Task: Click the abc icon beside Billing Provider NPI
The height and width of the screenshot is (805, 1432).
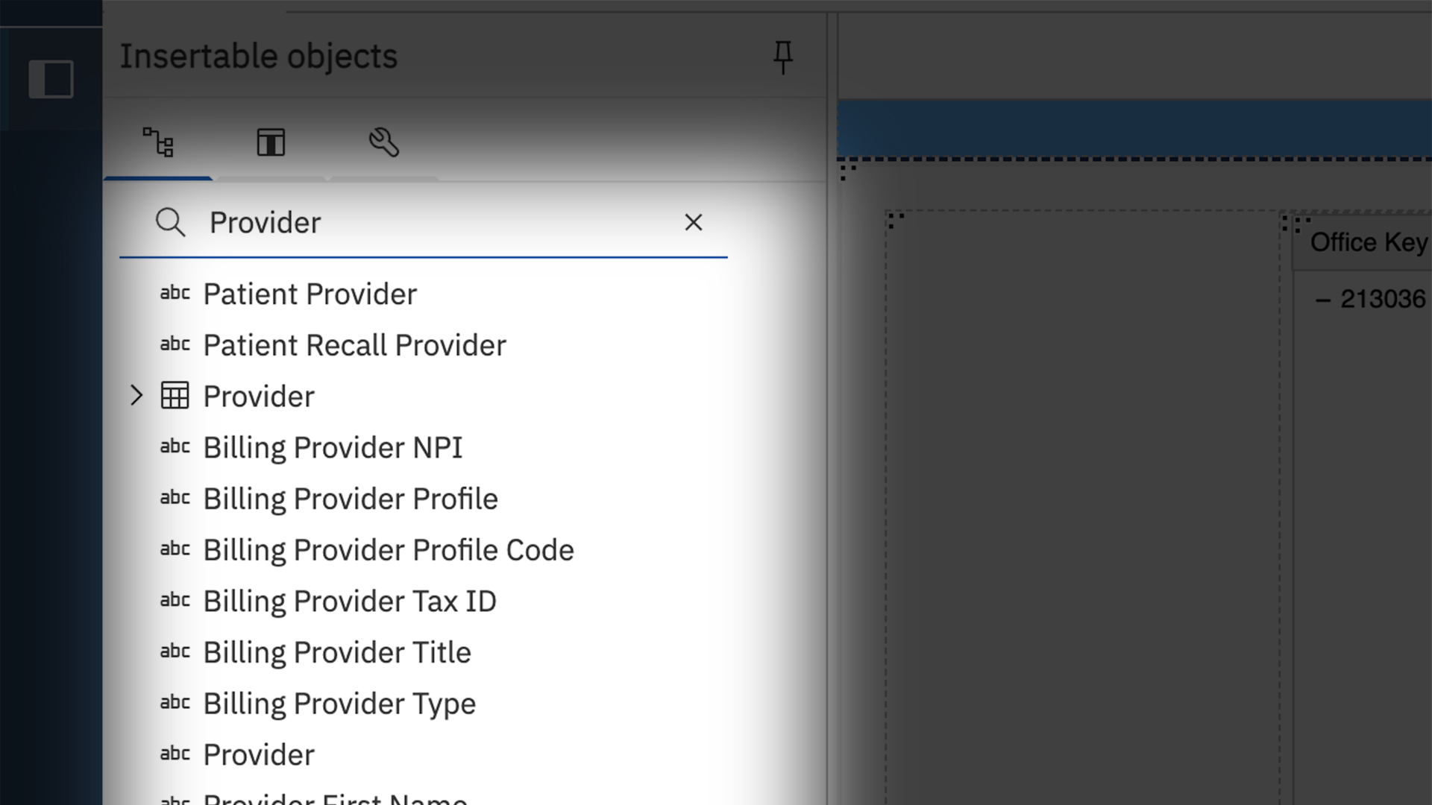Action: pyautogui.click(x=175, y=447)
